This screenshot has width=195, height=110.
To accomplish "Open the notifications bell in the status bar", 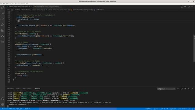I will pyautogui.click(x=193, y=109).
